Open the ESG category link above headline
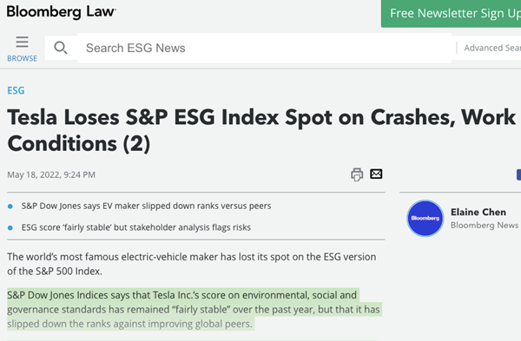 16,90
